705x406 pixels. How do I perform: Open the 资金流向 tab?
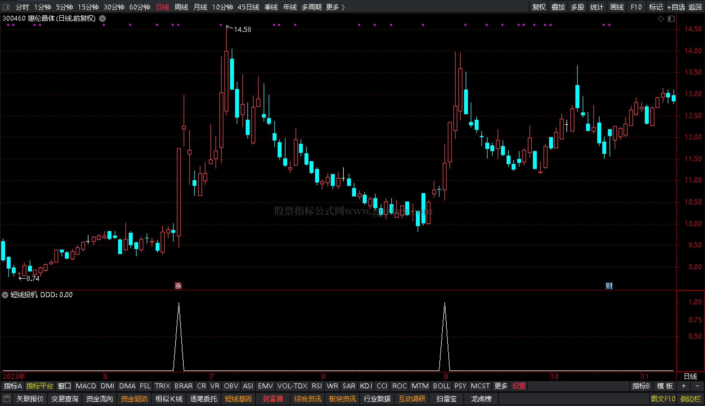click(99, 399)
